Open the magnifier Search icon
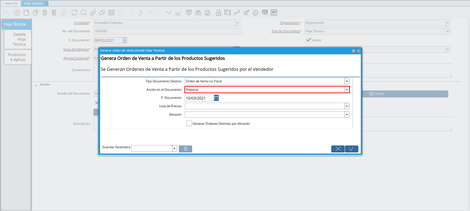 click(x=84, y=13)
